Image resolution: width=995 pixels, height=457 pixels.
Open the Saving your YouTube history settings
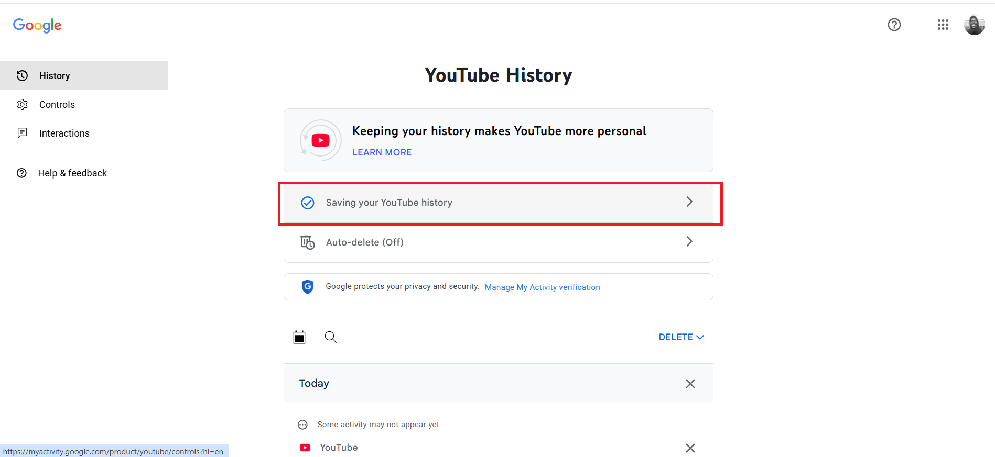click(498, 203)
